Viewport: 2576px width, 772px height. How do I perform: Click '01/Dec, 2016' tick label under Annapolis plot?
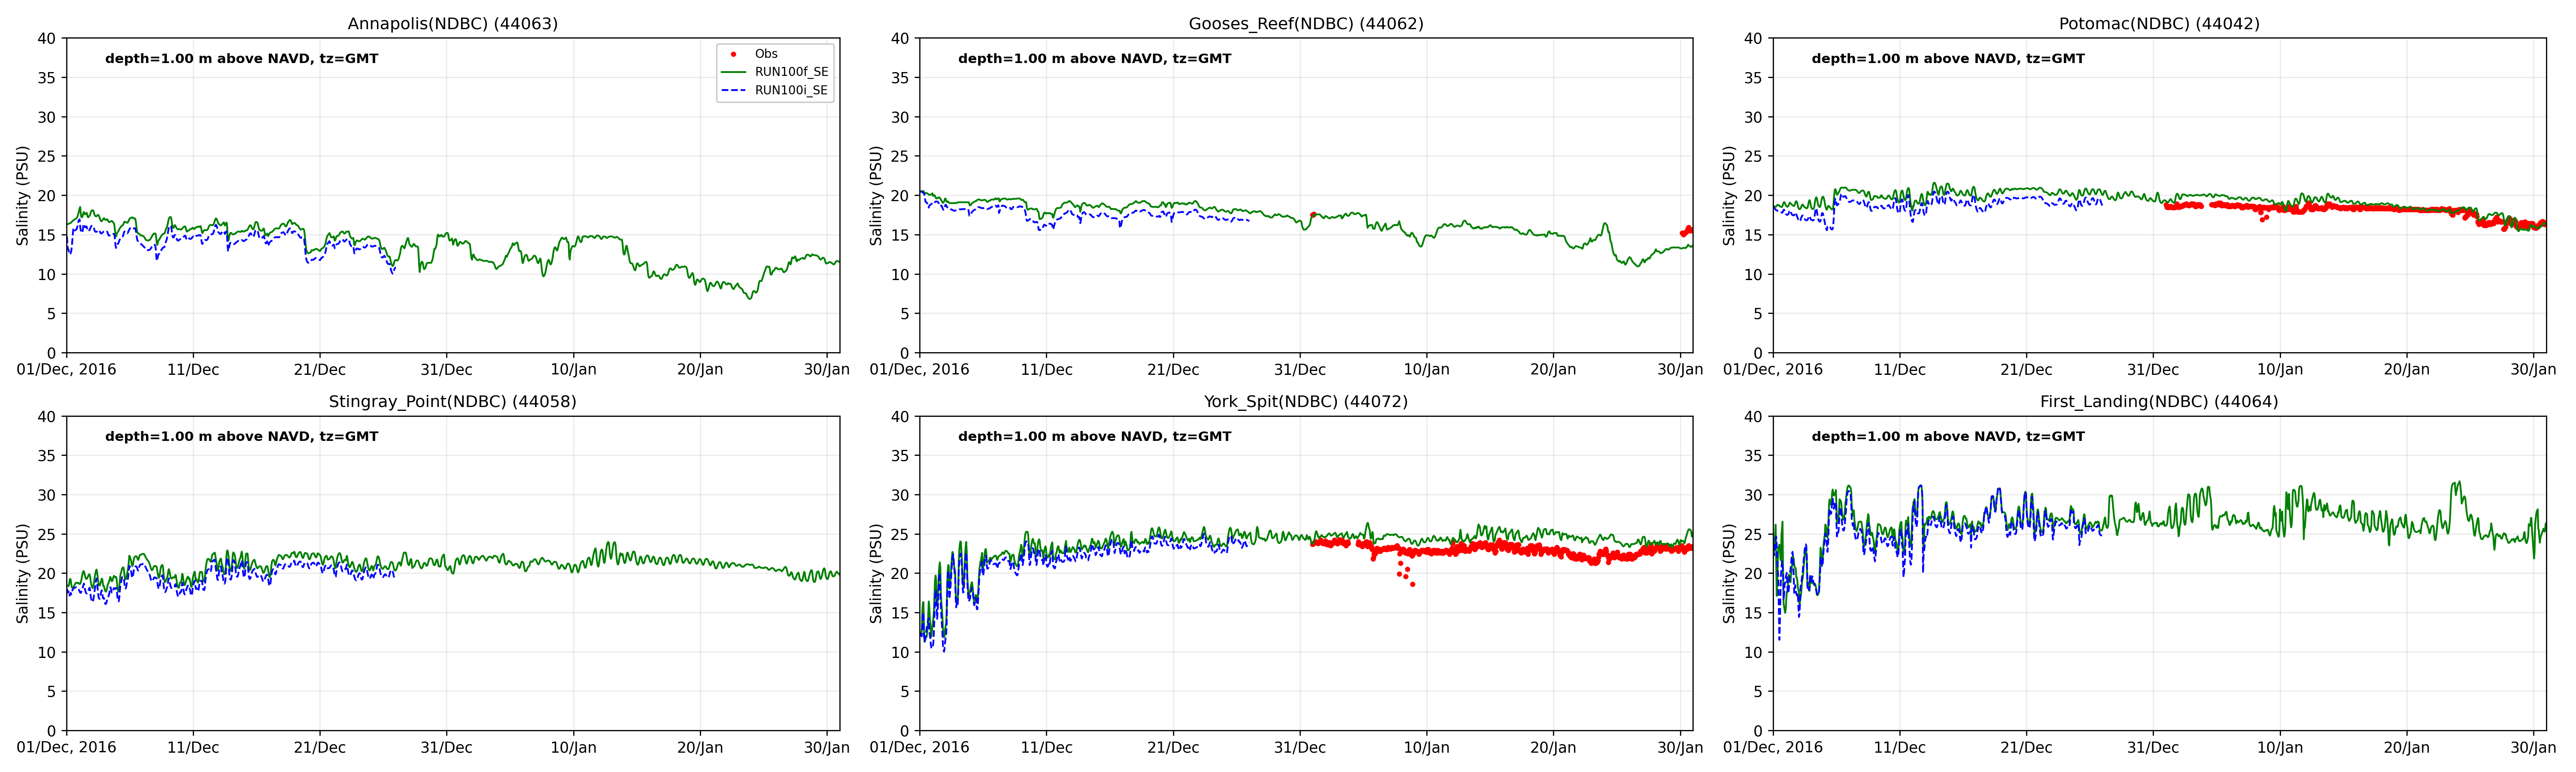point(67,370)
